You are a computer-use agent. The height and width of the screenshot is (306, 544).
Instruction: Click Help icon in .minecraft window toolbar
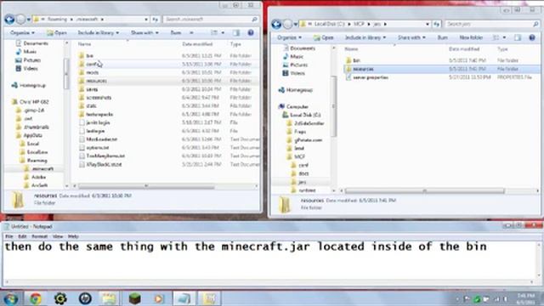(251, 32)
